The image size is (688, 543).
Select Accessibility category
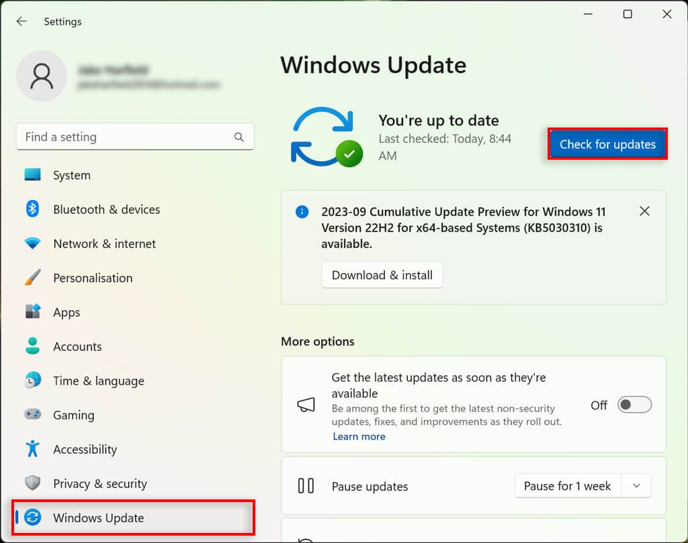[135, 448]
